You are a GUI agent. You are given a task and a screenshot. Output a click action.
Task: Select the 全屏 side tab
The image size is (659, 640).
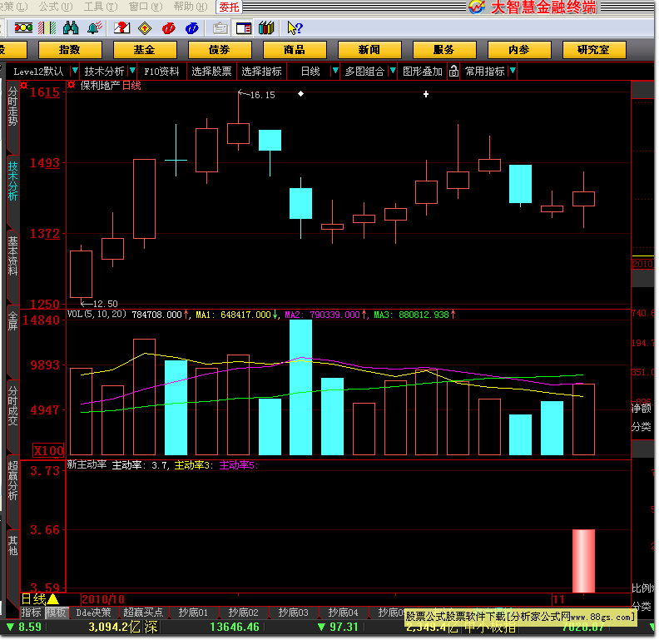point(13,321)
